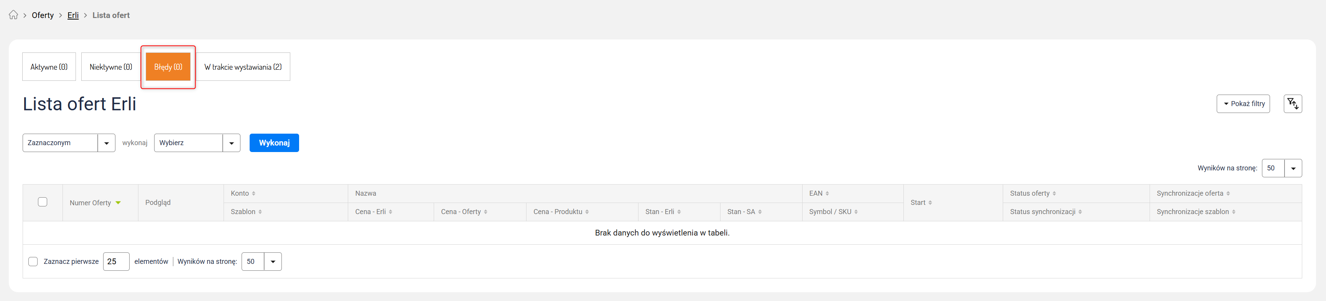The image size is (1326, 301).
Task: Enable the Zaznacz pierwsze checkbox
Action: coord(33,262)
